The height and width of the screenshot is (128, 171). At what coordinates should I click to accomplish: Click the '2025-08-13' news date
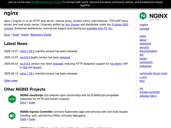[x=11, y=74]
